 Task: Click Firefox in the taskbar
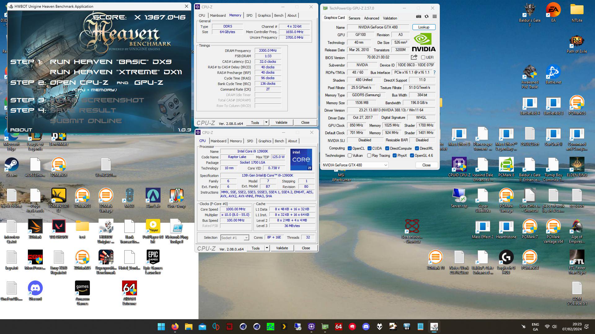175,327
